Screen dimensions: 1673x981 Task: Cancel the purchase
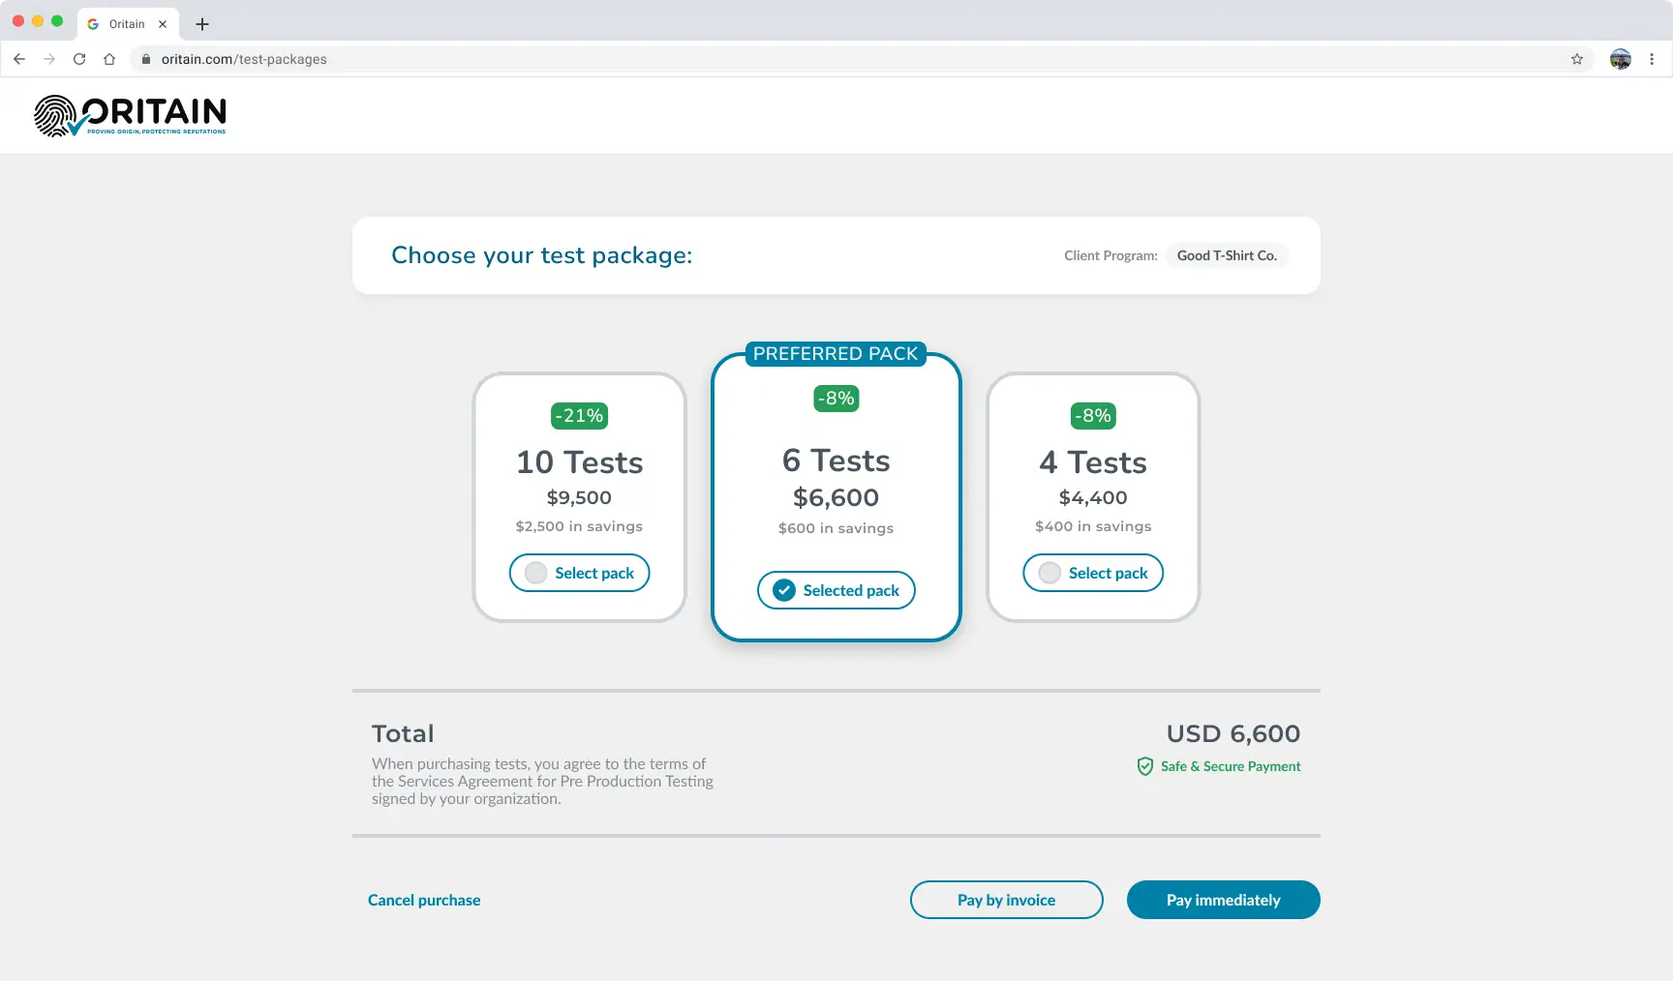coord(424,900)
